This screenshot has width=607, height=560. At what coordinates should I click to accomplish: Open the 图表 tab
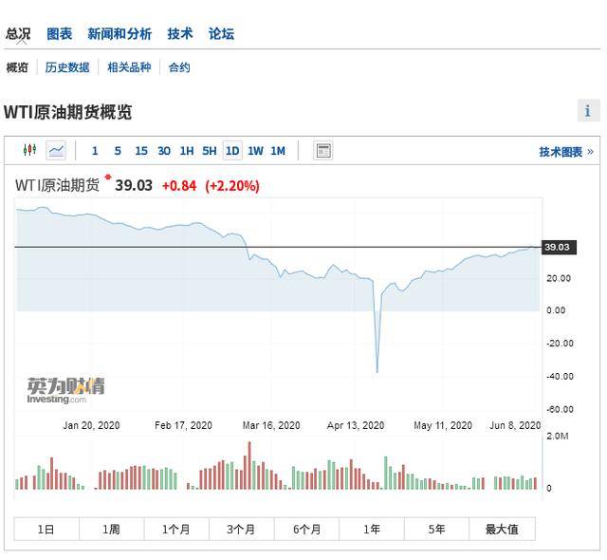pyautogui.click(x=59, y=33)
